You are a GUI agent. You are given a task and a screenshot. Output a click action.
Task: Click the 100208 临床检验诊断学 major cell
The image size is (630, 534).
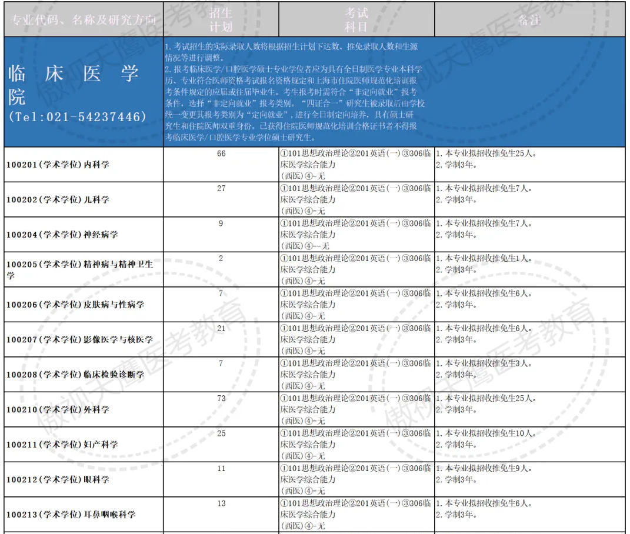[75, 375]
